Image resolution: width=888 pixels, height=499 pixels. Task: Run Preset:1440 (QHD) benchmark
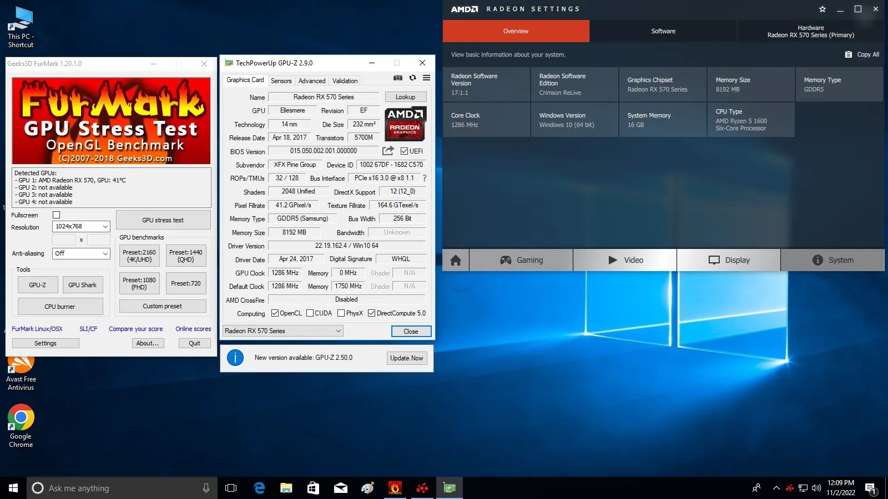coord(186,256)
